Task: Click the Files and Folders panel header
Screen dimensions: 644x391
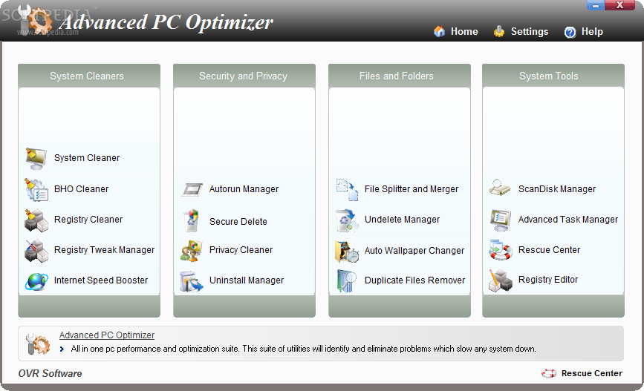Action: click(x=400, y=76)
